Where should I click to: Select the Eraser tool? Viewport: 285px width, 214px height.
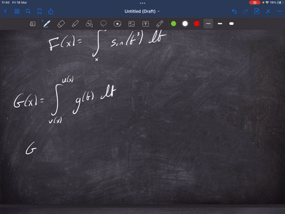coord(61,24)
